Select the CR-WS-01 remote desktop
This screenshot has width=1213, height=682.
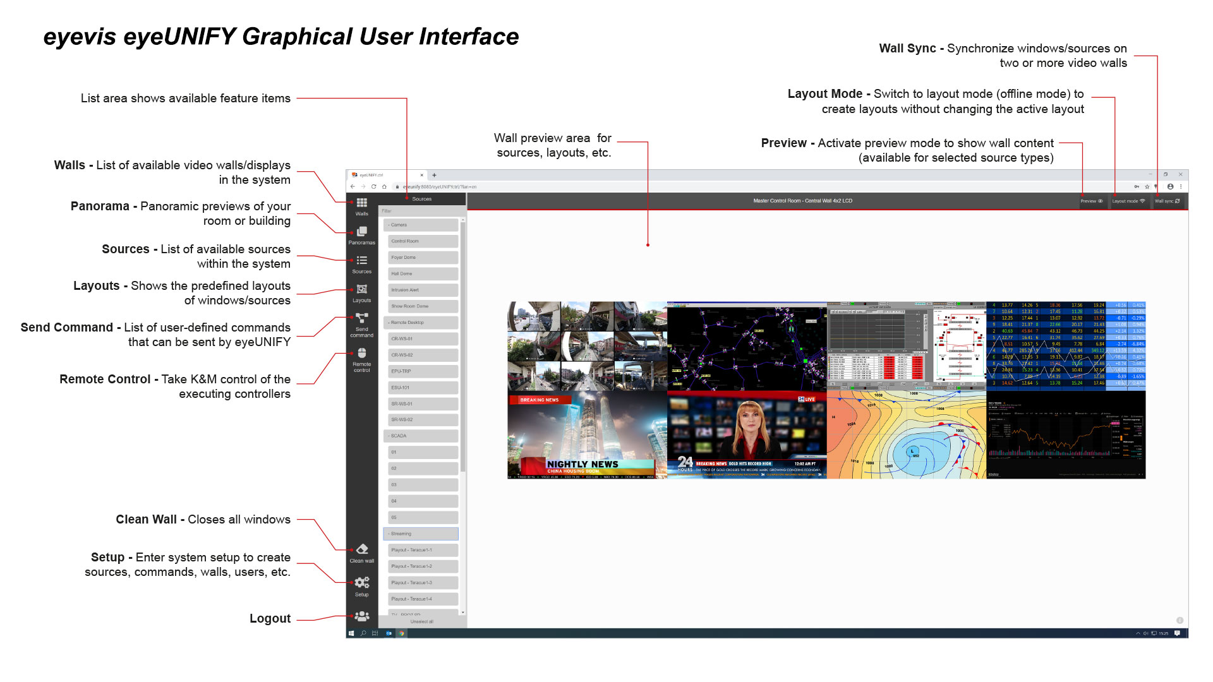pos(423,339)
